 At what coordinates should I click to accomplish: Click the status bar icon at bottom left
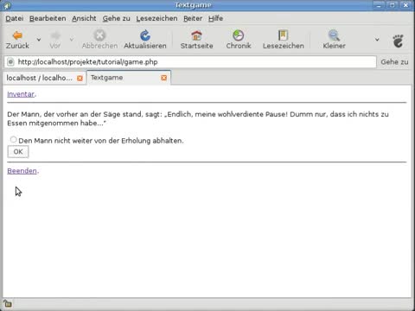7,304
